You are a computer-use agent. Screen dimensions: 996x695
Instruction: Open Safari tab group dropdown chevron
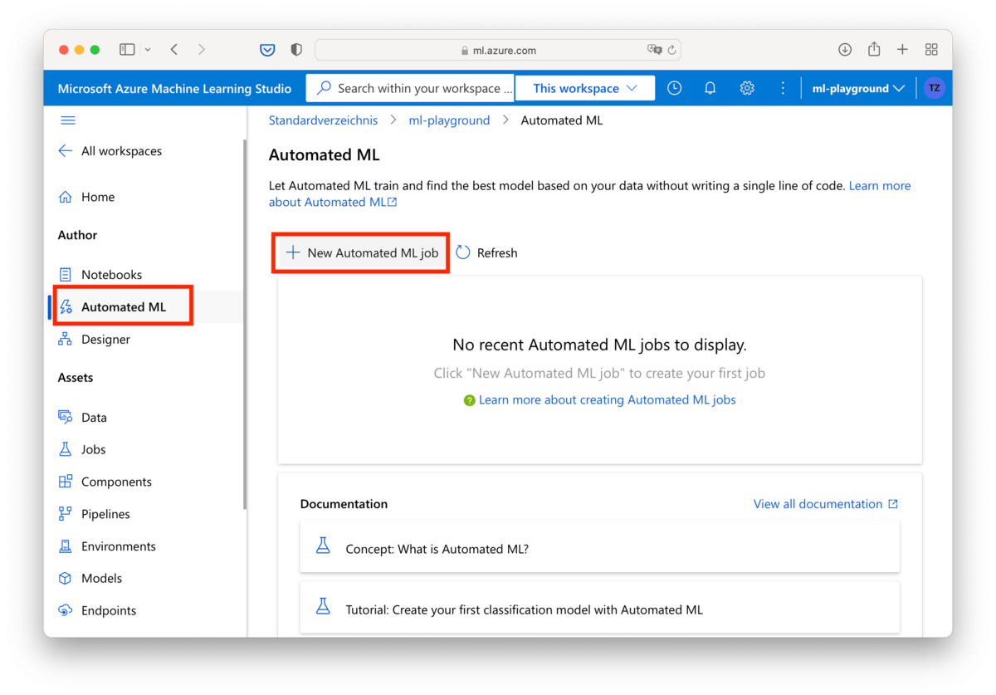(x=148, y=50)
